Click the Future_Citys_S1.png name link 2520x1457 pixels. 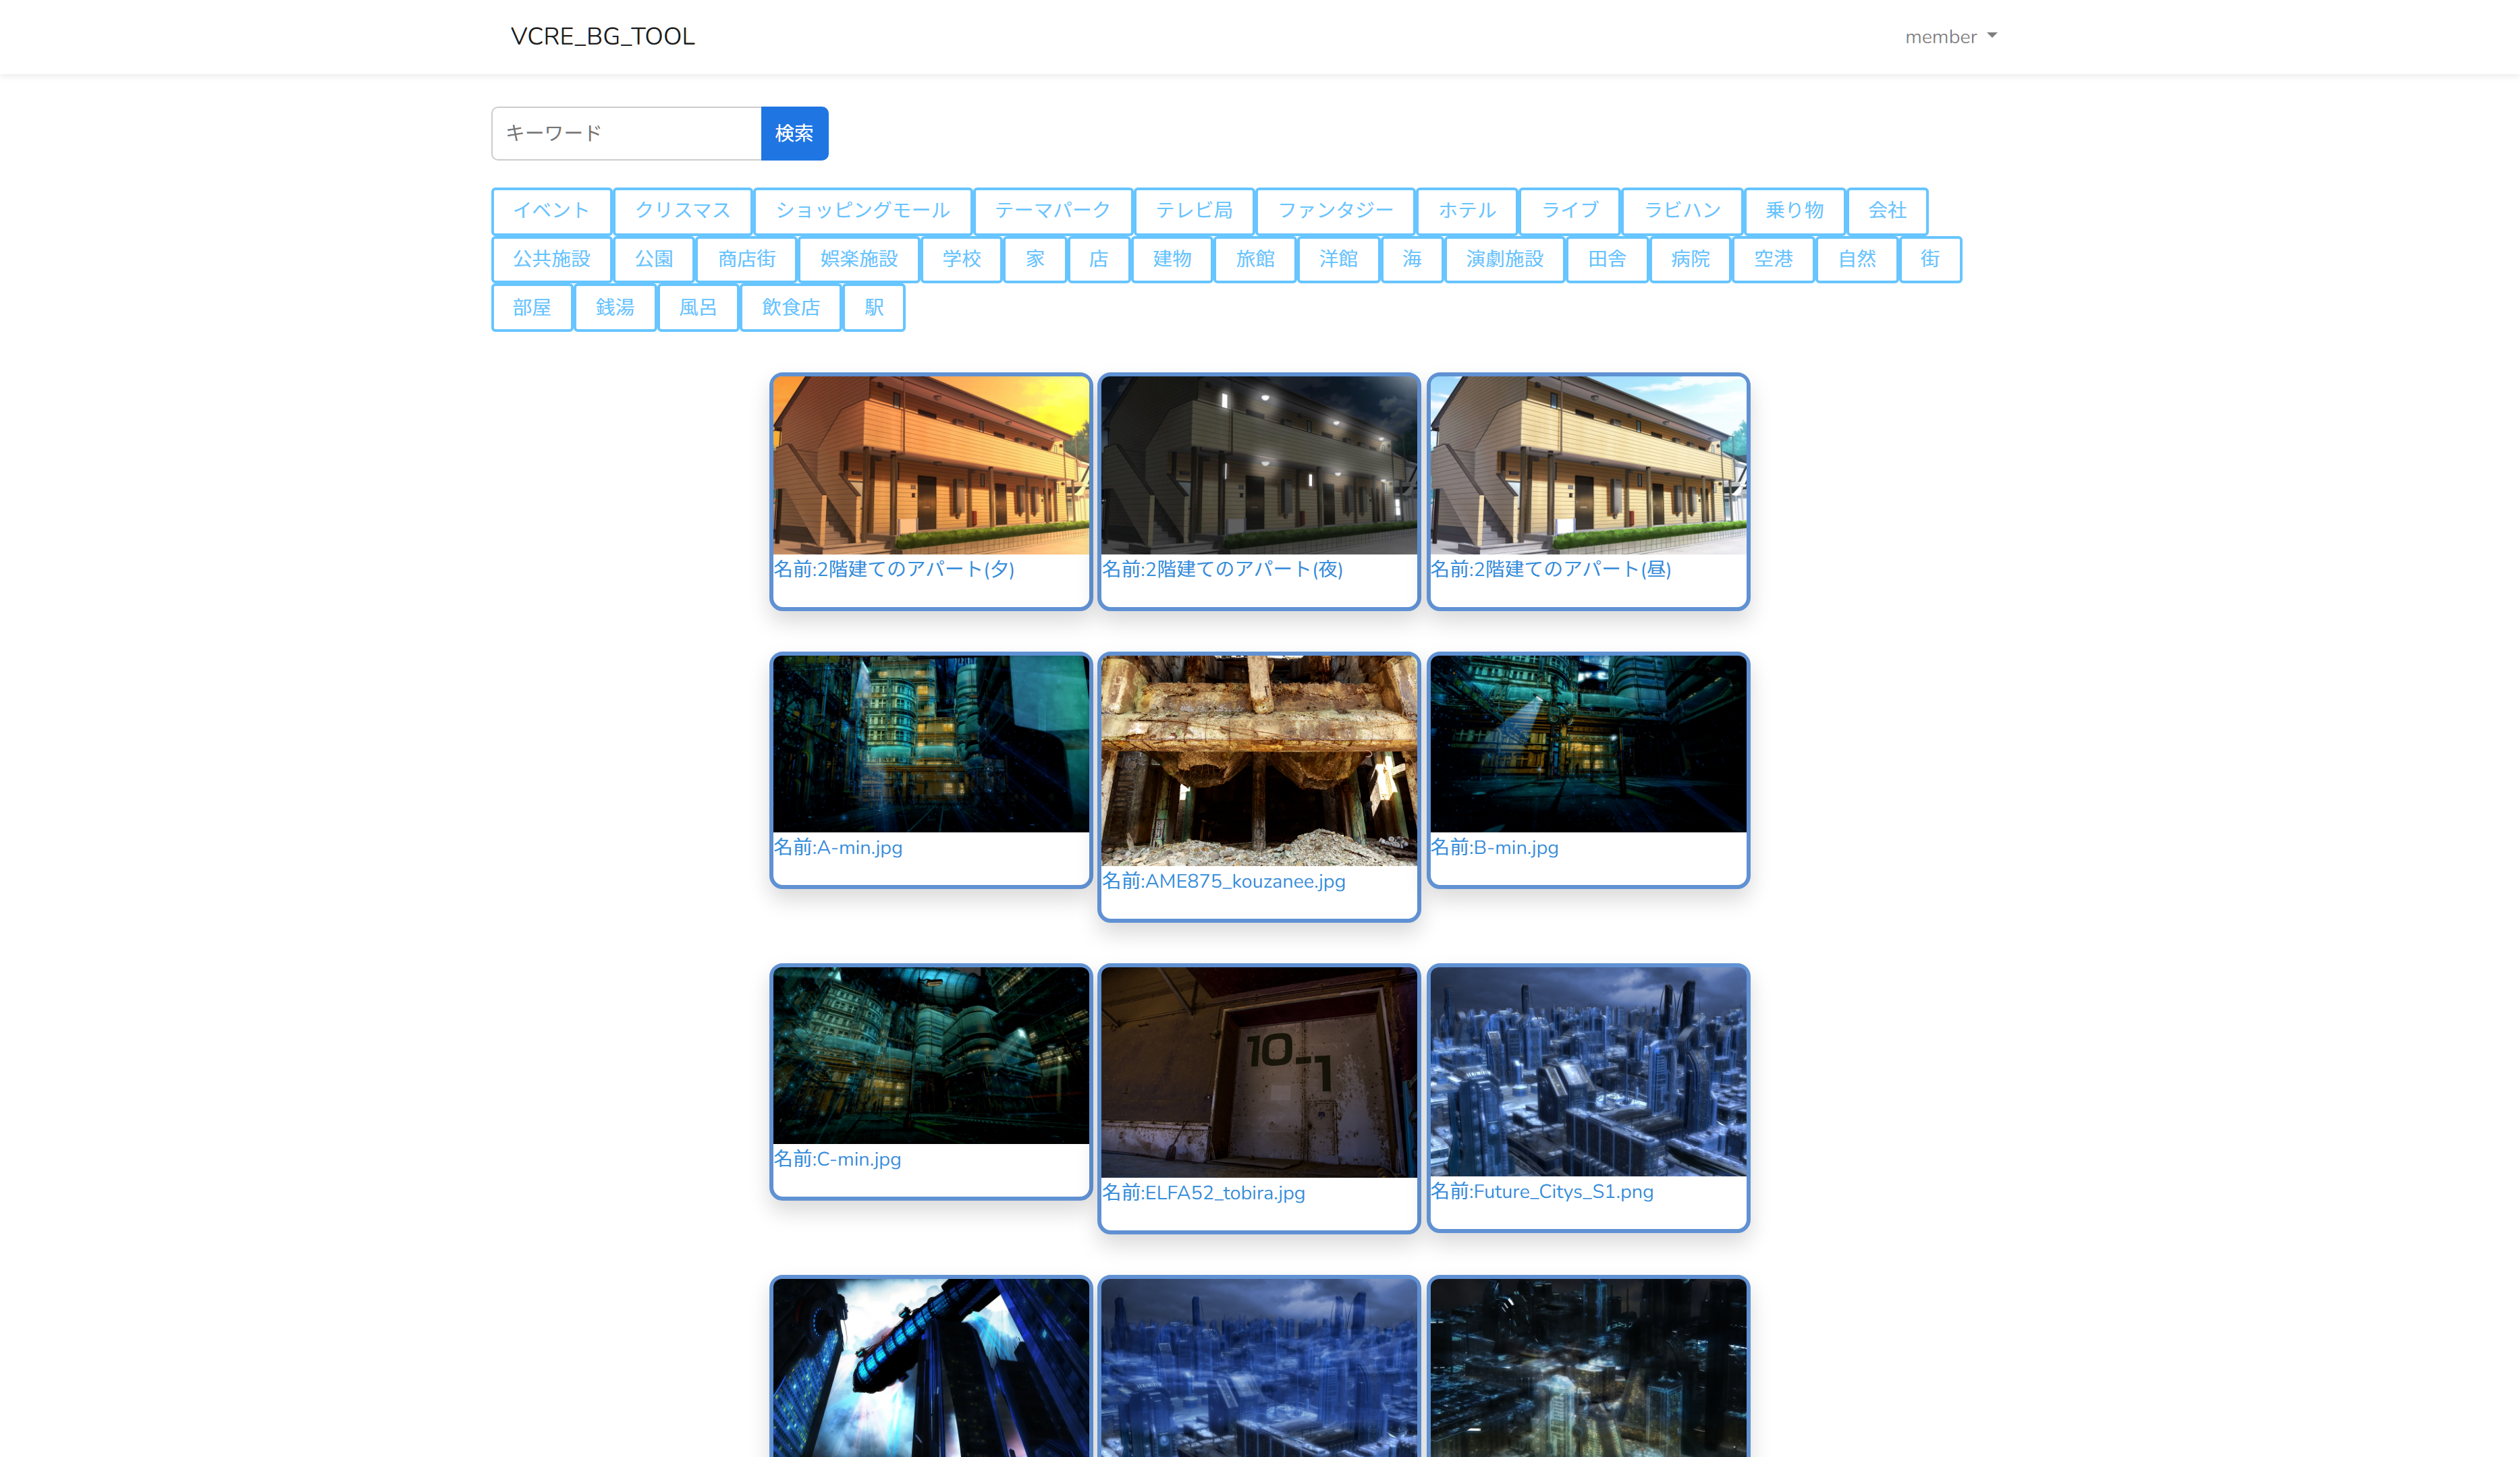pos(1541,1192)
